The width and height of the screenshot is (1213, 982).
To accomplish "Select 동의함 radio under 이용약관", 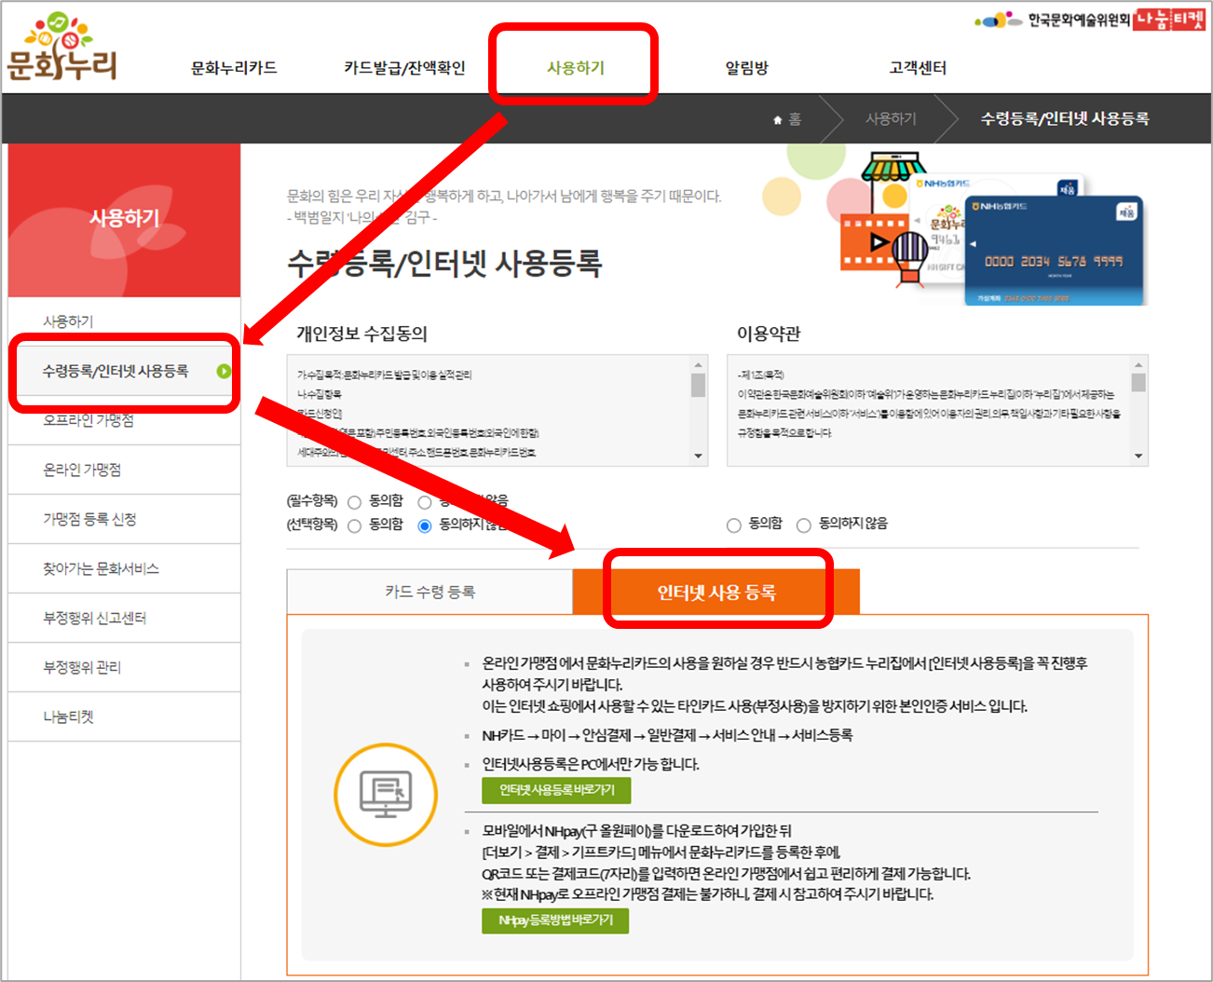I will [734, 525].
